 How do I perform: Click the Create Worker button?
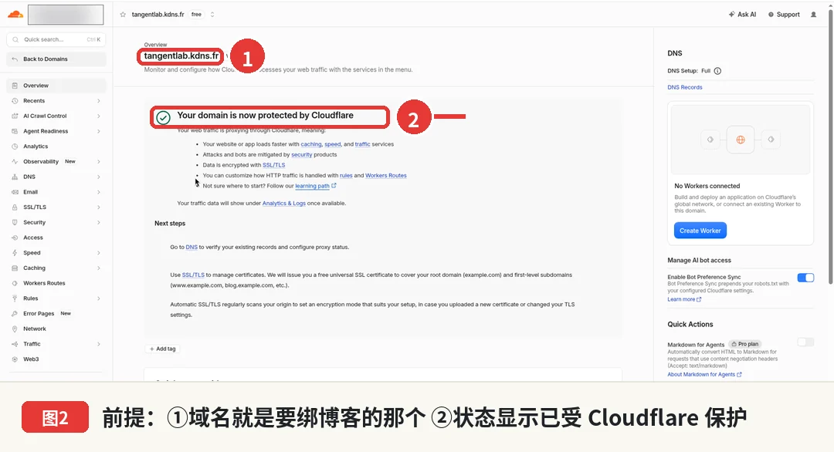(700, 231)
